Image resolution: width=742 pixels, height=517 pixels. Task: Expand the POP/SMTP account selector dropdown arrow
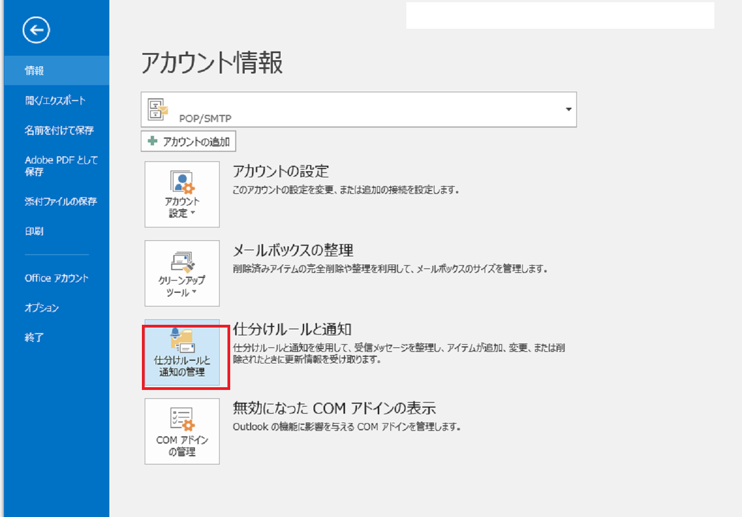pyautogui.click(x=568, y=109)
